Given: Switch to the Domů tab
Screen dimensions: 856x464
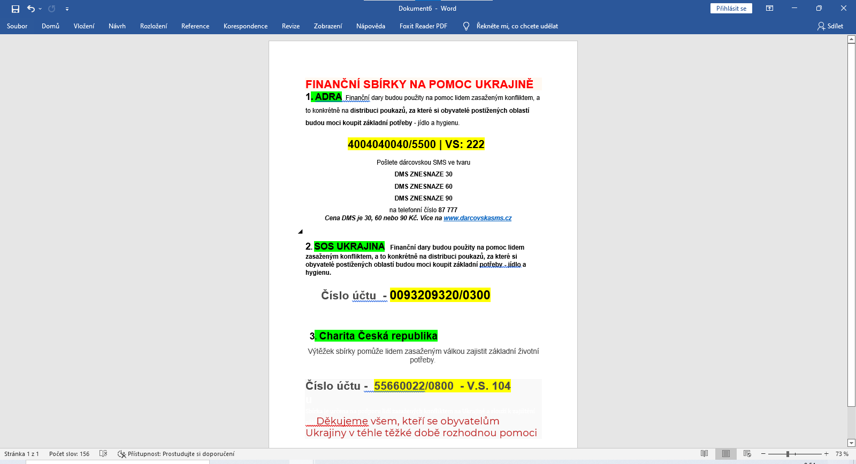Looking at the screenshot, I should pos(50,26).
